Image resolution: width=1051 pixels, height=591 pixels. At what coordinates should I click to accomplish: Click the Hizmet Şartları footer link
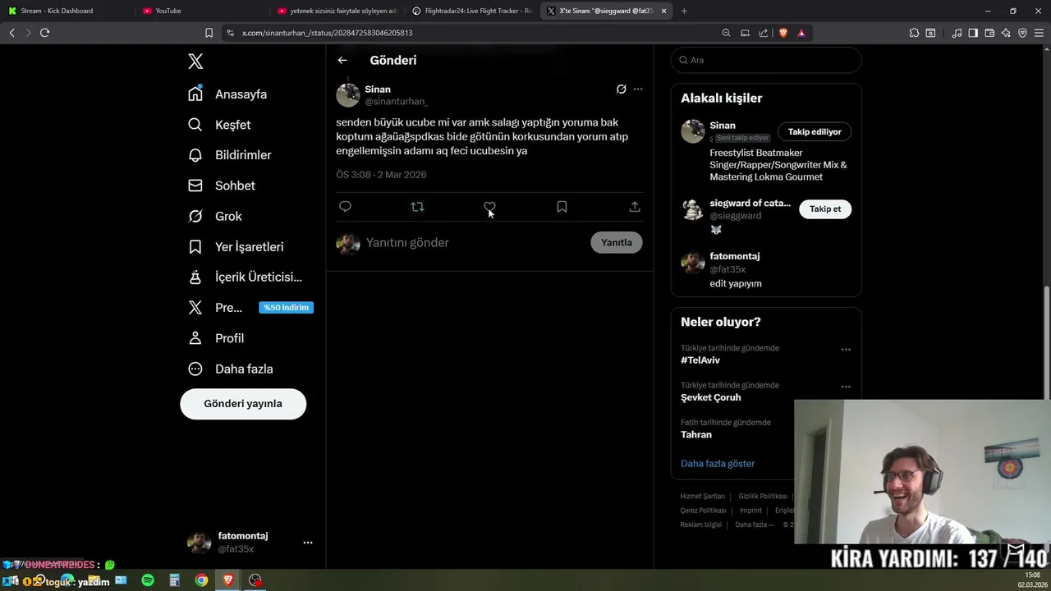(x=702, y=496)
